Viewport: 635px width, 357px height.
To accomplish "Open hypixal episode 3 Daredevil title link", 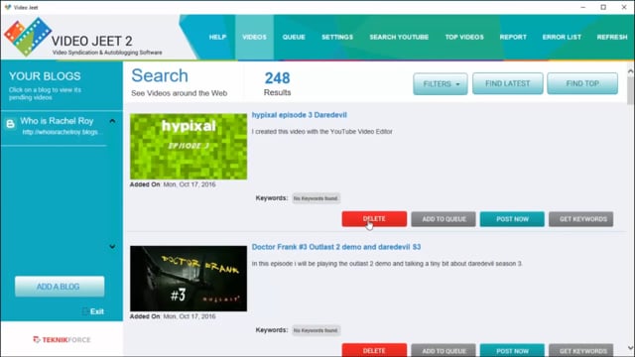I will (300, 115).
